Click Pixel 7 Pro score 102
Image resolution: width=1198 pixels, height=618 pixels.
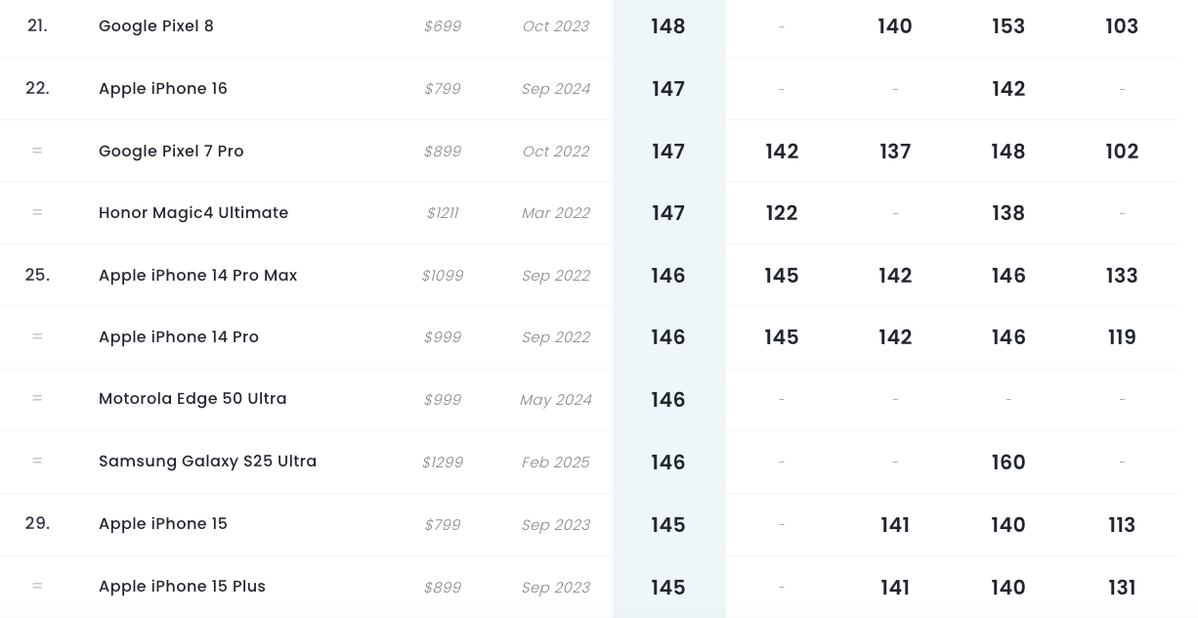coord(1122,152)
